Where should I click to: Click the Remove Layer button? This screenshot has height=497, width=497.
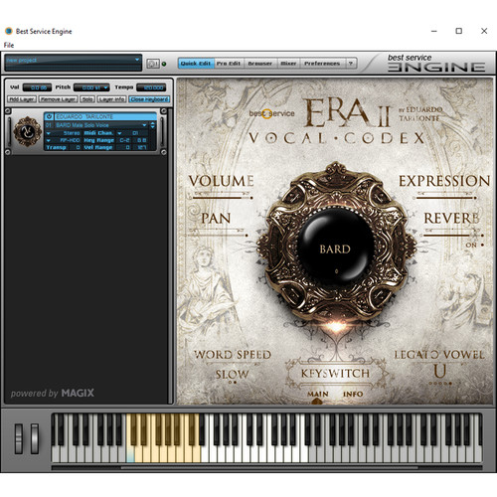(x=59, y=99)
